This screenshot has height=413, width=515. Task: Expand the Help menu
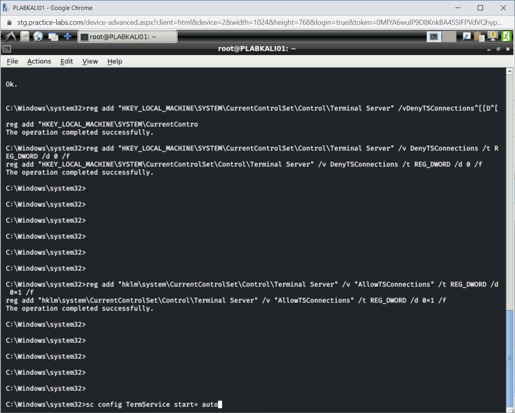[x=115, y=61]
